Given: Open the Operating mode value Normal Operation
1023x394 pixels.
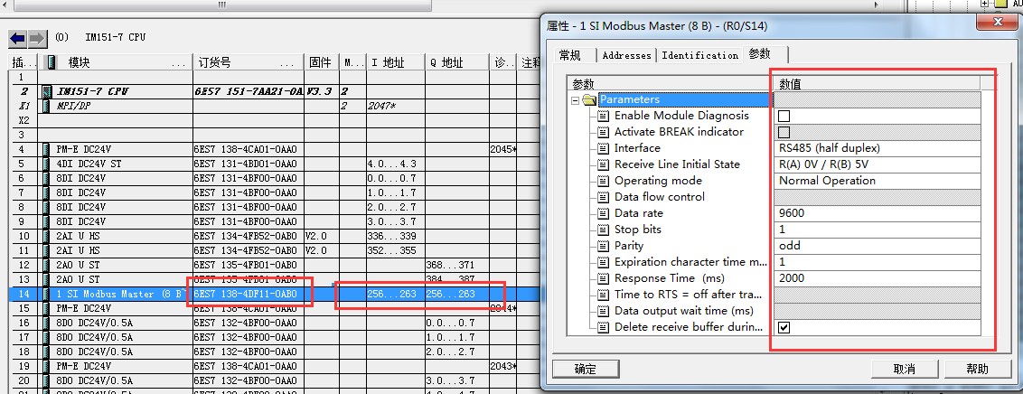Looking at the screenshot, I should pyautogui.click(x=877, y=181).
